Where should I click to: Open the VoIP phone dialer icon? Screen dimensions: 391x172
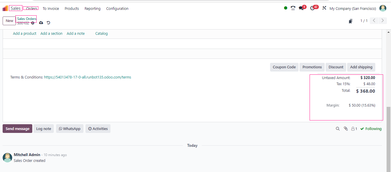click(293, 8)
